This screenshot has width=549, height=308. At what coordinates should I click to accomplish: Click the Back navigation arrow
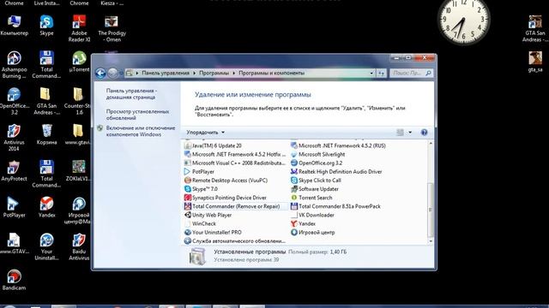100,73
